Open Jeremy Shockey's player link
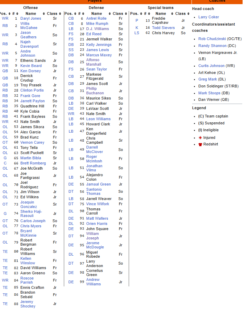245x313 pixels. tap(28, 304)
